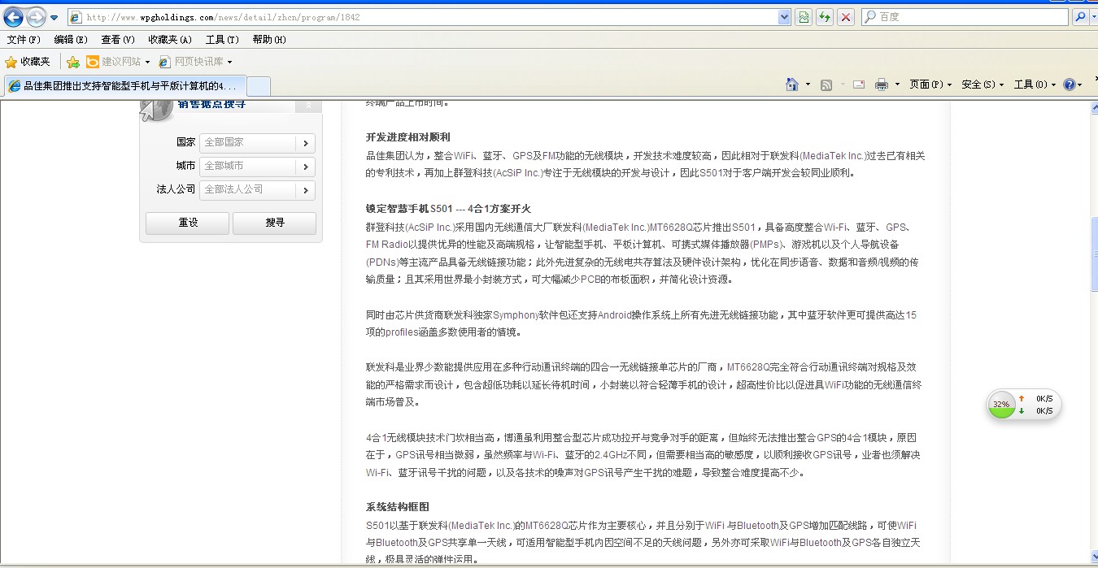Open the 帮助(H) menu
Viewport: 1098px width, 568px height.
pos(269,40)
